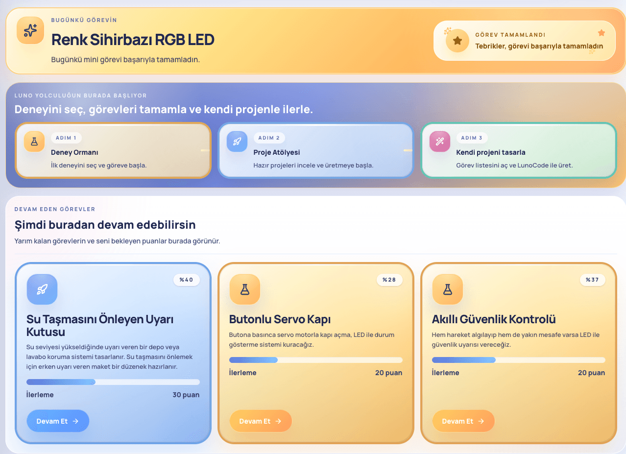Click the ADIM 3 label

click(x=472, y=138)
